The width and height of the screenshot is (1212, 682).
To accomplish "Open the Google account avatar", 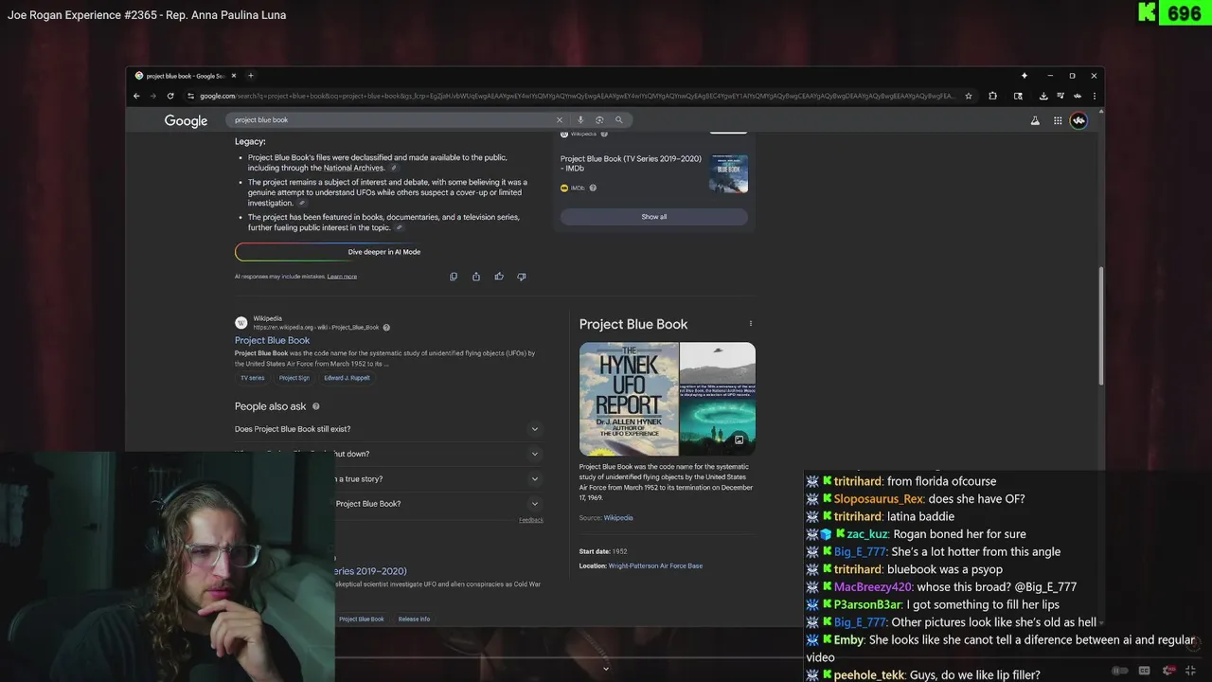I will 1078,120.
